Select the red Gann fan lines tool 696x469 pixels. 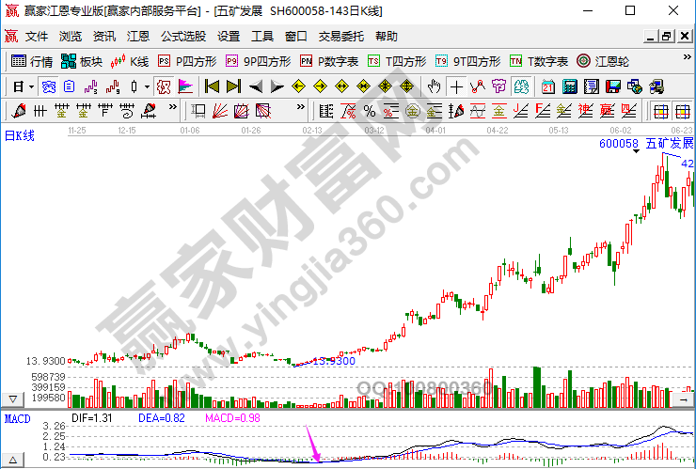coord(220,111)
